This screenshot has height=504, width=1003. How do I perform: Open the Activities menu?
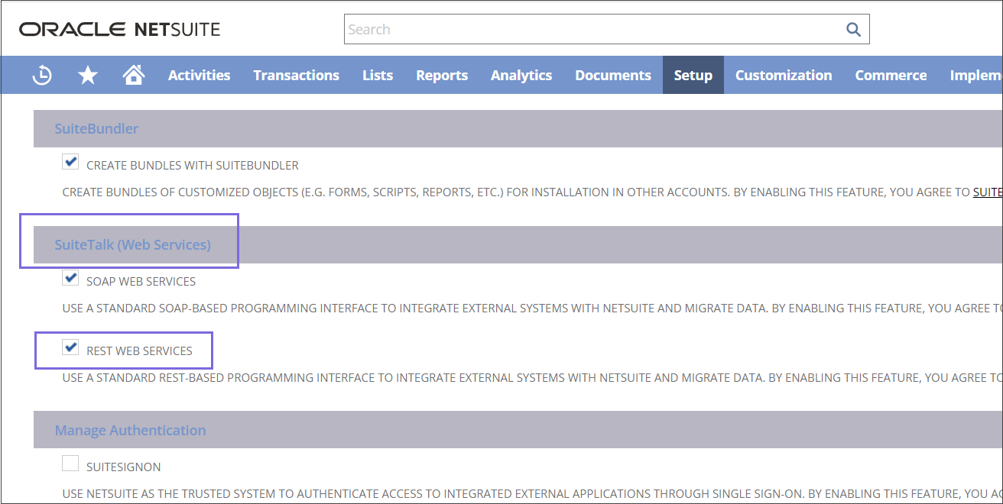(199, 75)
